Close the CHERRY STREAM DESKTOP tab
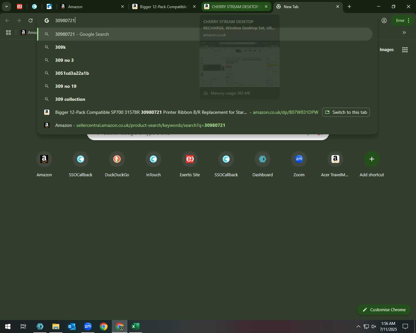 [x=266, y=7]
